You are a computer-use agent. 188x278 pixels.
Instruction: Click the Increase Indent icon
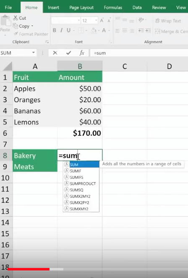[148, 31]
